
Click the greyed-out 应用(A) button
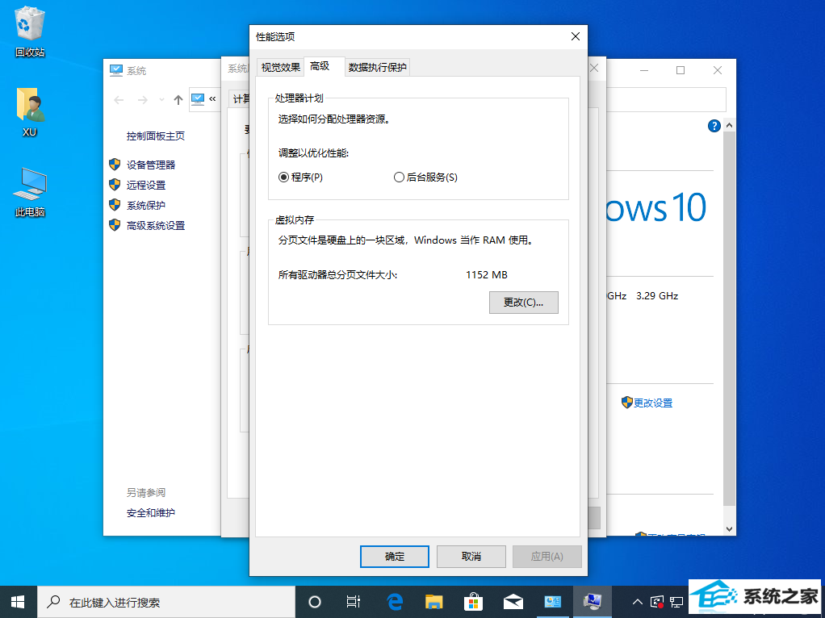[547, 557]
